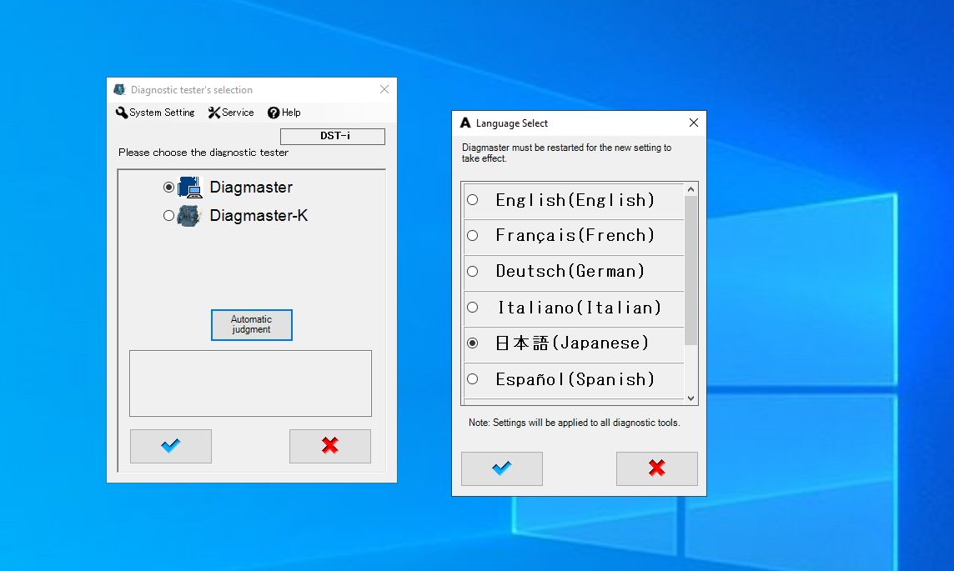This screenshot has width=954, height=571.
Task: Click the crossed tools icon beside Service
Action: pos(214,113)
